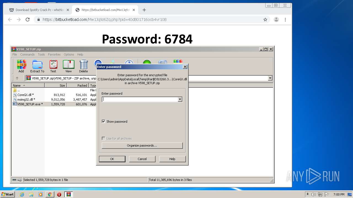This screenshot has height=198, width=353.
Task: Click Cancel in the Enter password dialog
Action: pos(142,159)
